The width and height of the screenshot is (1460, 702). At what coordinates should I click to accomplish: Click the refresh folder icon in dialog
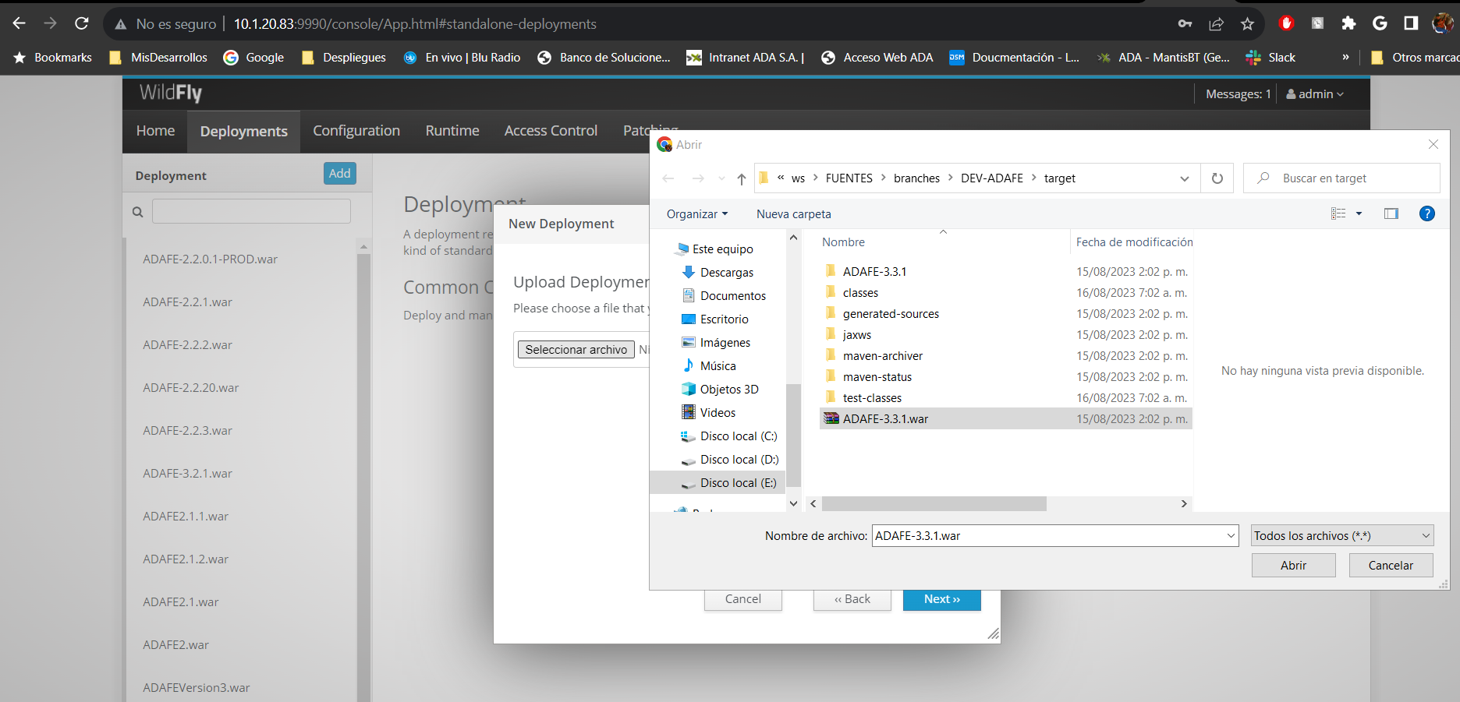(x=1217, y=178)
